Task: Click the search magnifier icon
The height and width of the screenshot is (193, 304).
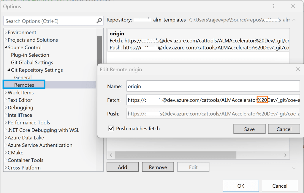Action: [99, 21]
